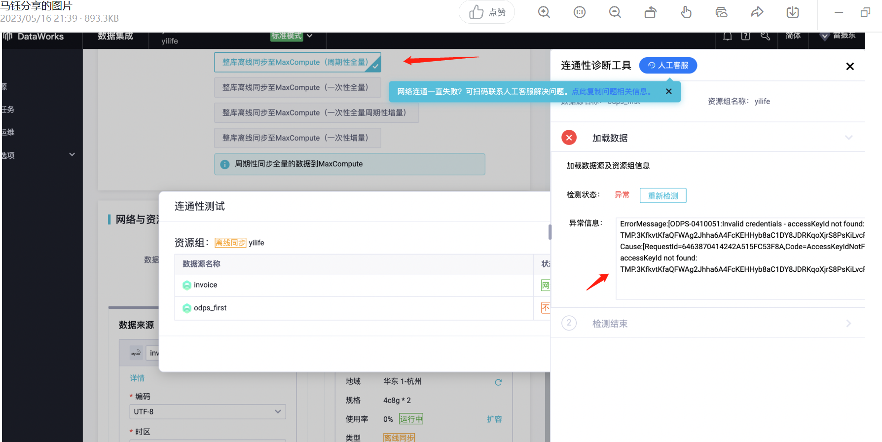This screenshot has width=882, height=442.
Task: Forward the image with share arrow
Action: coord(757,12)
